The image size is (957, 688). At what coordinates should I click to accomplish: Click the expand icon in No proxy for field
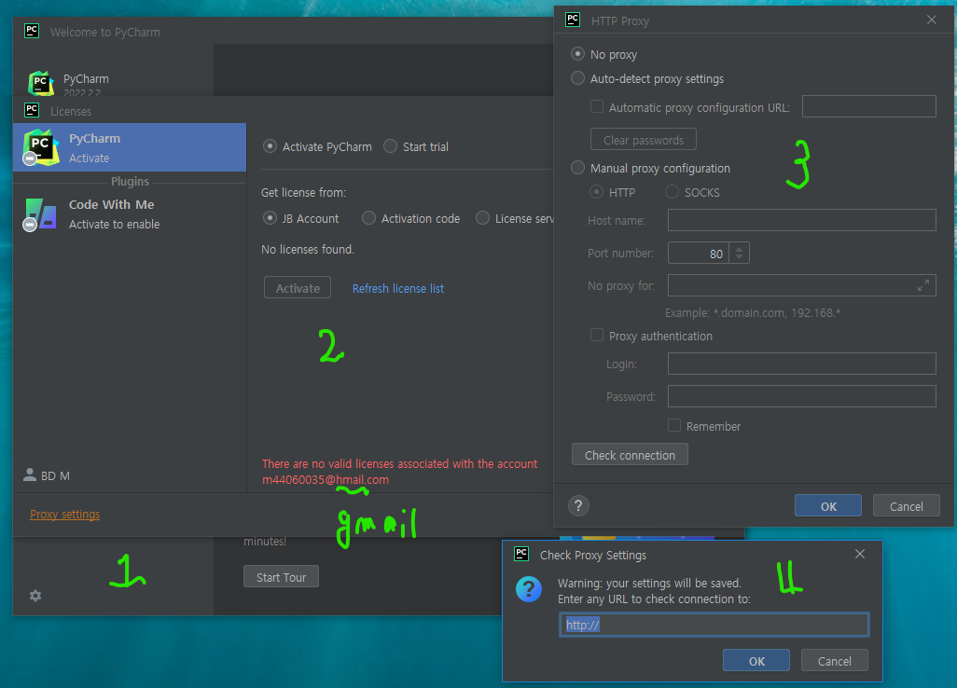(922, 285)
